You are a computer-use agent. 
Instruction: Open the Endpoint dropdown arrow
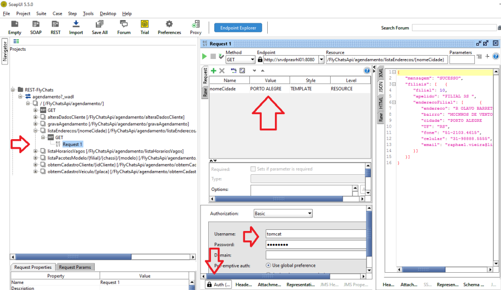321,60
